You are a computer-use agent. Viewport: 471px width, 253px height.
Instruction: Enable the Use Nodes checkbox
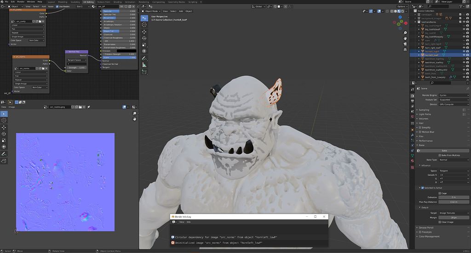(x=57, y=7)
